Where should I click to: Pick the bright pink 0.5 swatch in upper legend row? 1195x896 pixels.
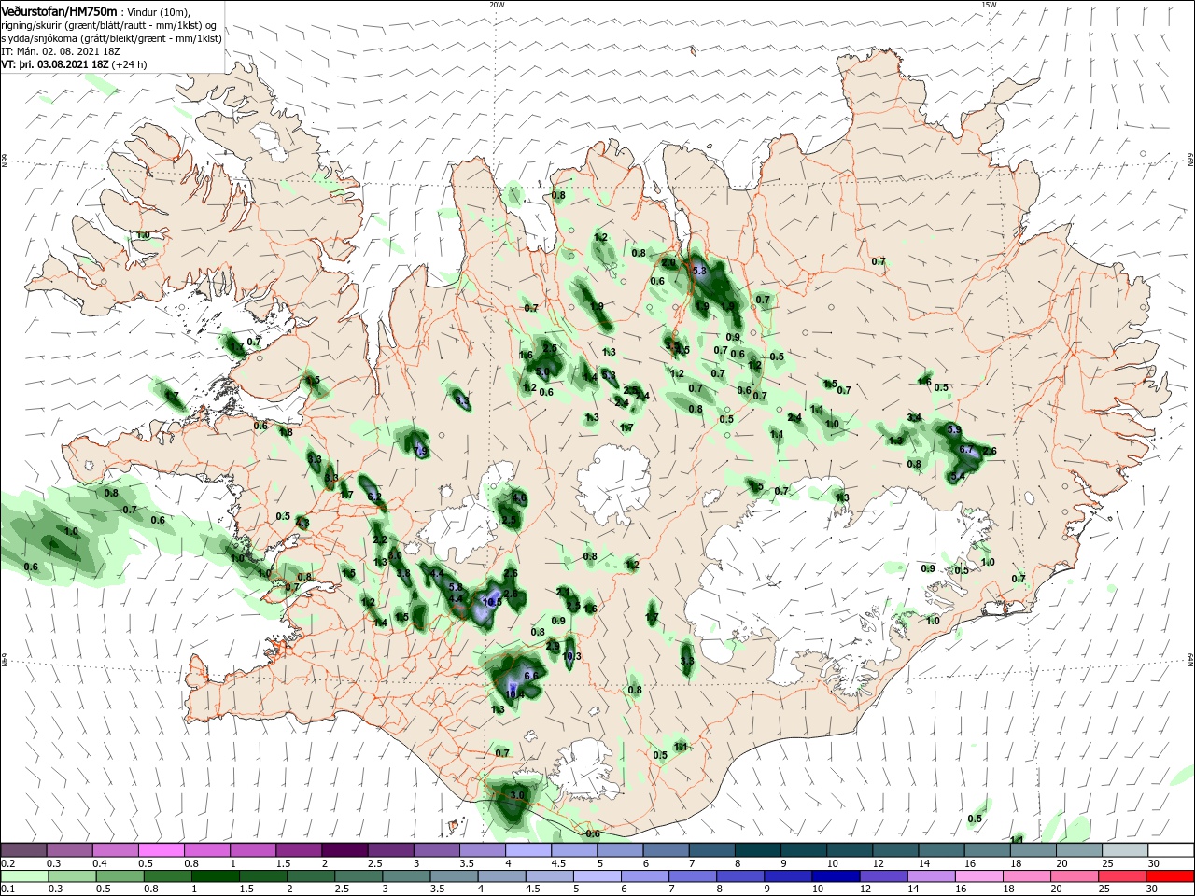[161, 850]
